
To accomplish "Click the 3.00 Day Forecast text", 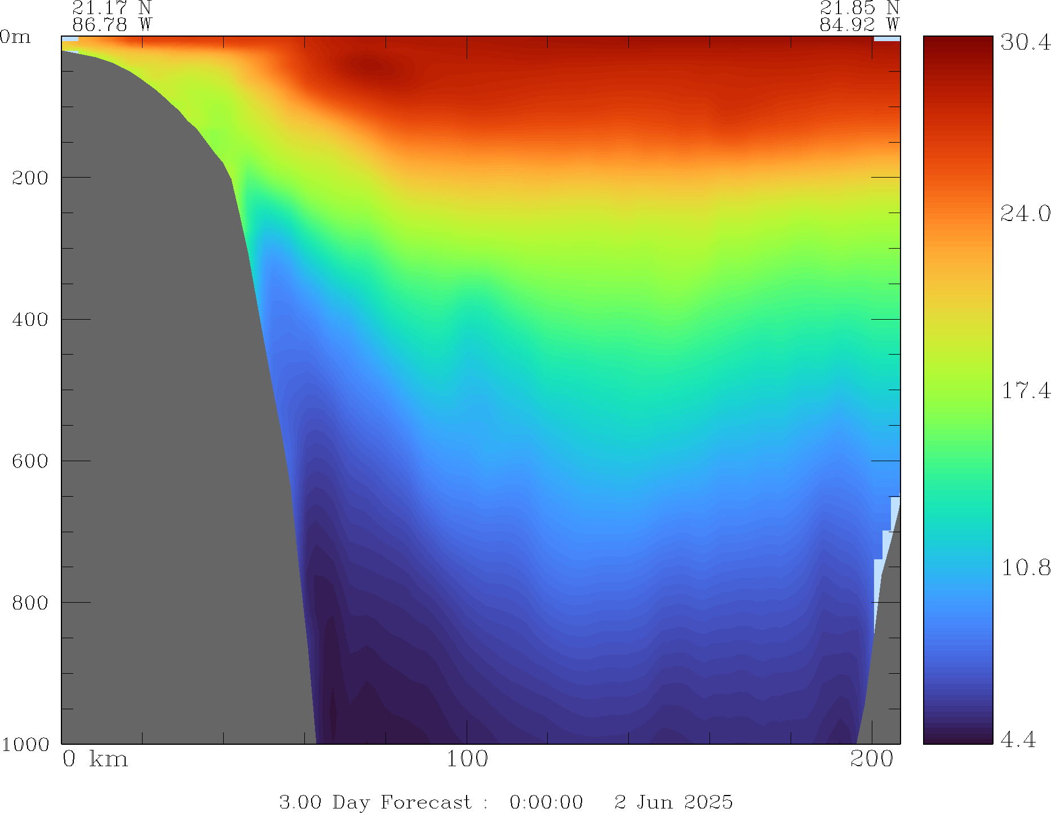I will pyautogui.click(x=375, y=802).
